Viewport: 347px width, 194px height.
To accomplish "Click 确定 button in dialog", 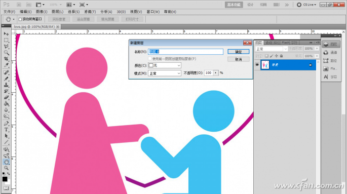I will [x=239, y=52].
